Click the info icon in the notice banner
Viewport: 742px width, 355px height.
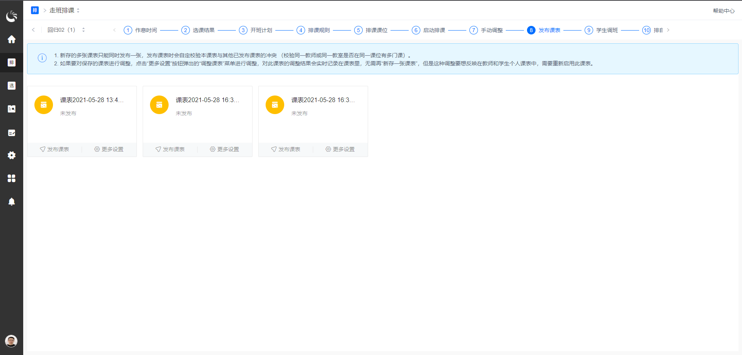(42, 58)
